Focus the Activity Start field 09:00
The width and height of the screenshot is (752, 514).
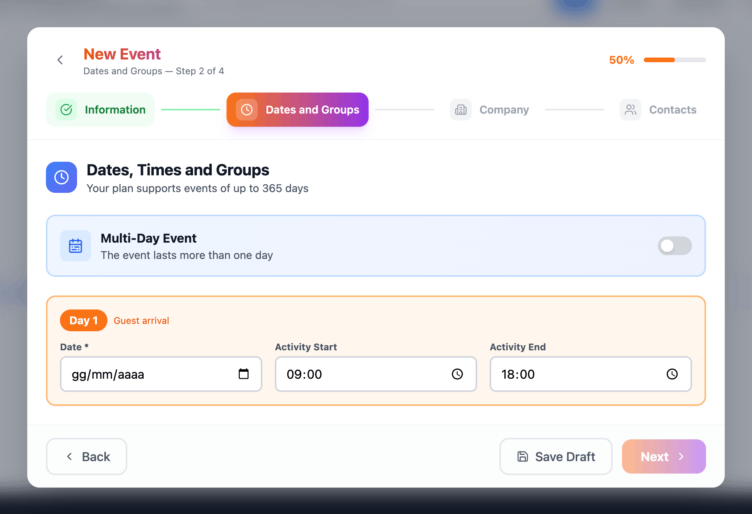point(376,374)
